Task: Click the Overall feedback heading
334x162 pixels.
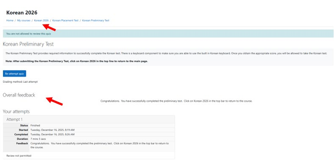Action: 19,95
